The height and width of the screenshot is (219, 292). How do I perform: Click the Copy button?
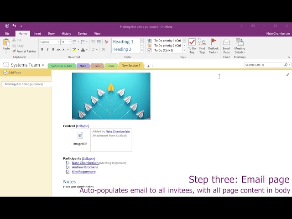pos(18,46)
